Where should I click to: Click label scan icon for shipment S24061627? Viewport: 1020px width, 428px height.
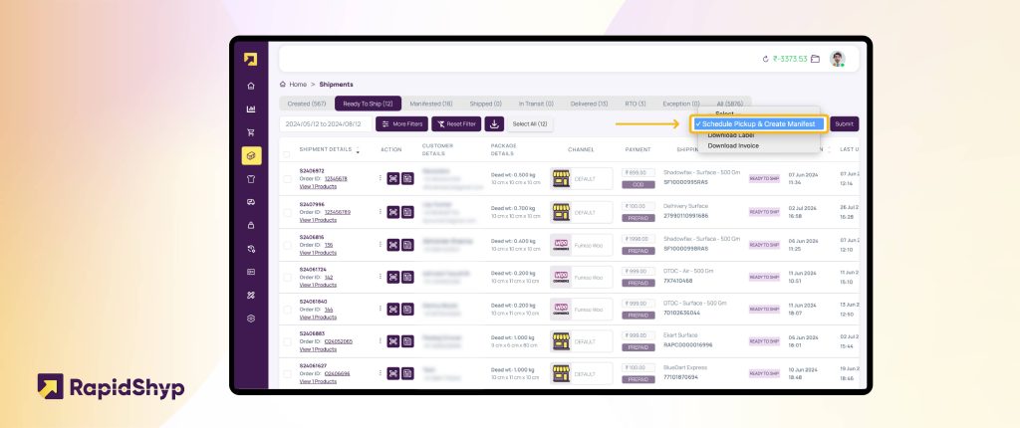coord(392,373)
